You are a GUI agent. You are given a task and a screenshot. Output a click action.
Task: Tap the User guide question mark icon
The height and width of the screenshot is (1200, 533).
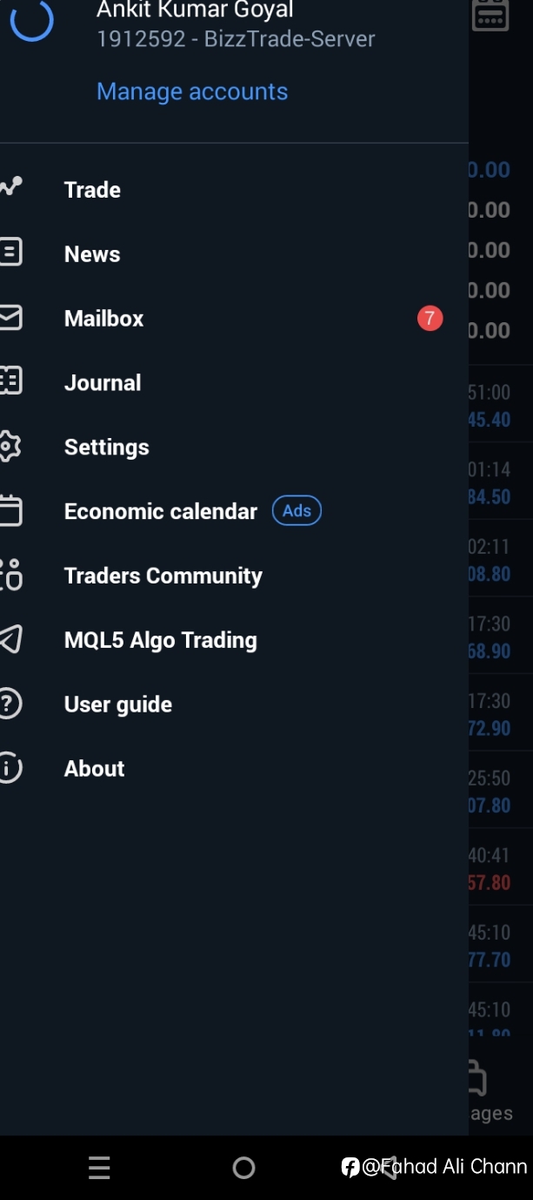10,704
